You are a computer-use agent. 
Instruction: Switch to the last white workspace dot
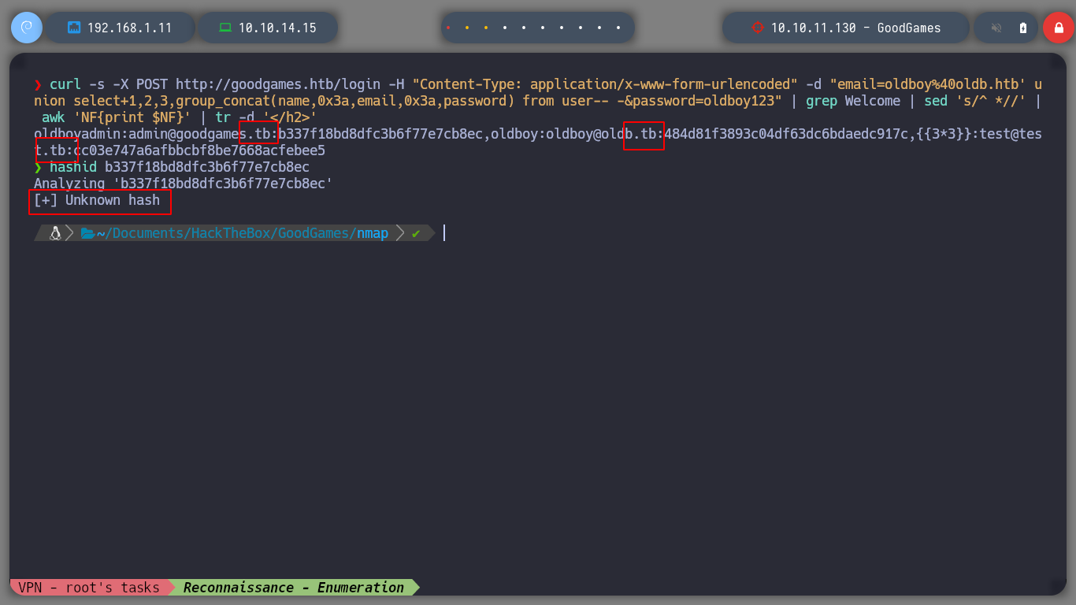click(618, 28)
